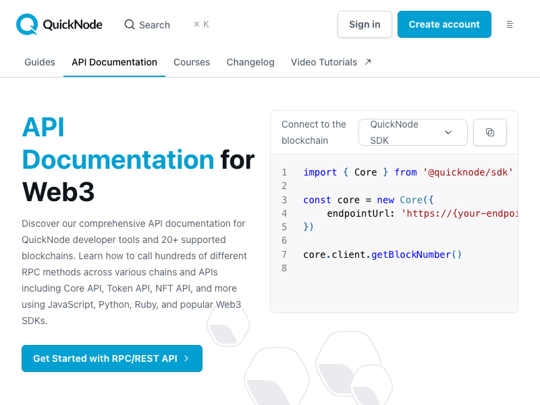Viewport: 540px width, 405px height.
Task: Open the QuickNode SDK dropdown
Action: pos(412,132)
